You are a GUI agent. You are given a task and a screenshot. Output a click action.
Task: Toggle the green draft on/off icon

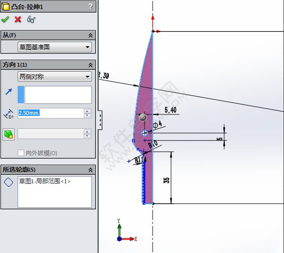click(9, 135)
